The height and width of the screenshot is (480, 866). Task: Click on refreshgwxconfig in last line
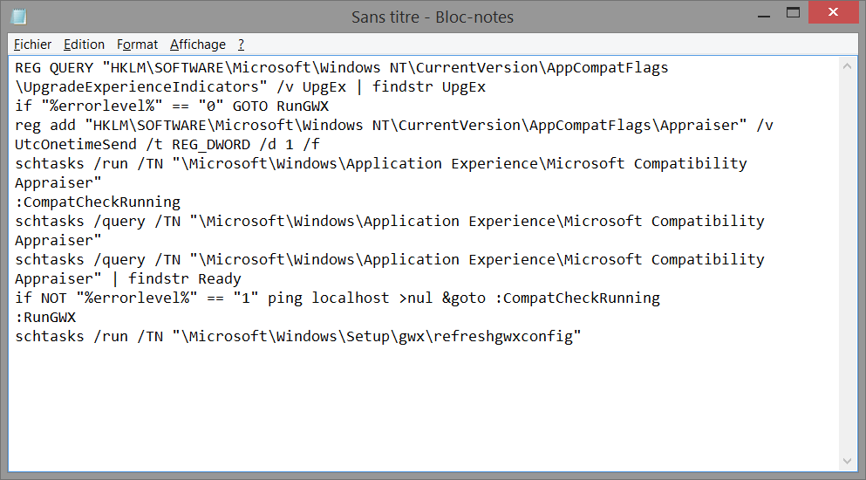pos(503,336)
